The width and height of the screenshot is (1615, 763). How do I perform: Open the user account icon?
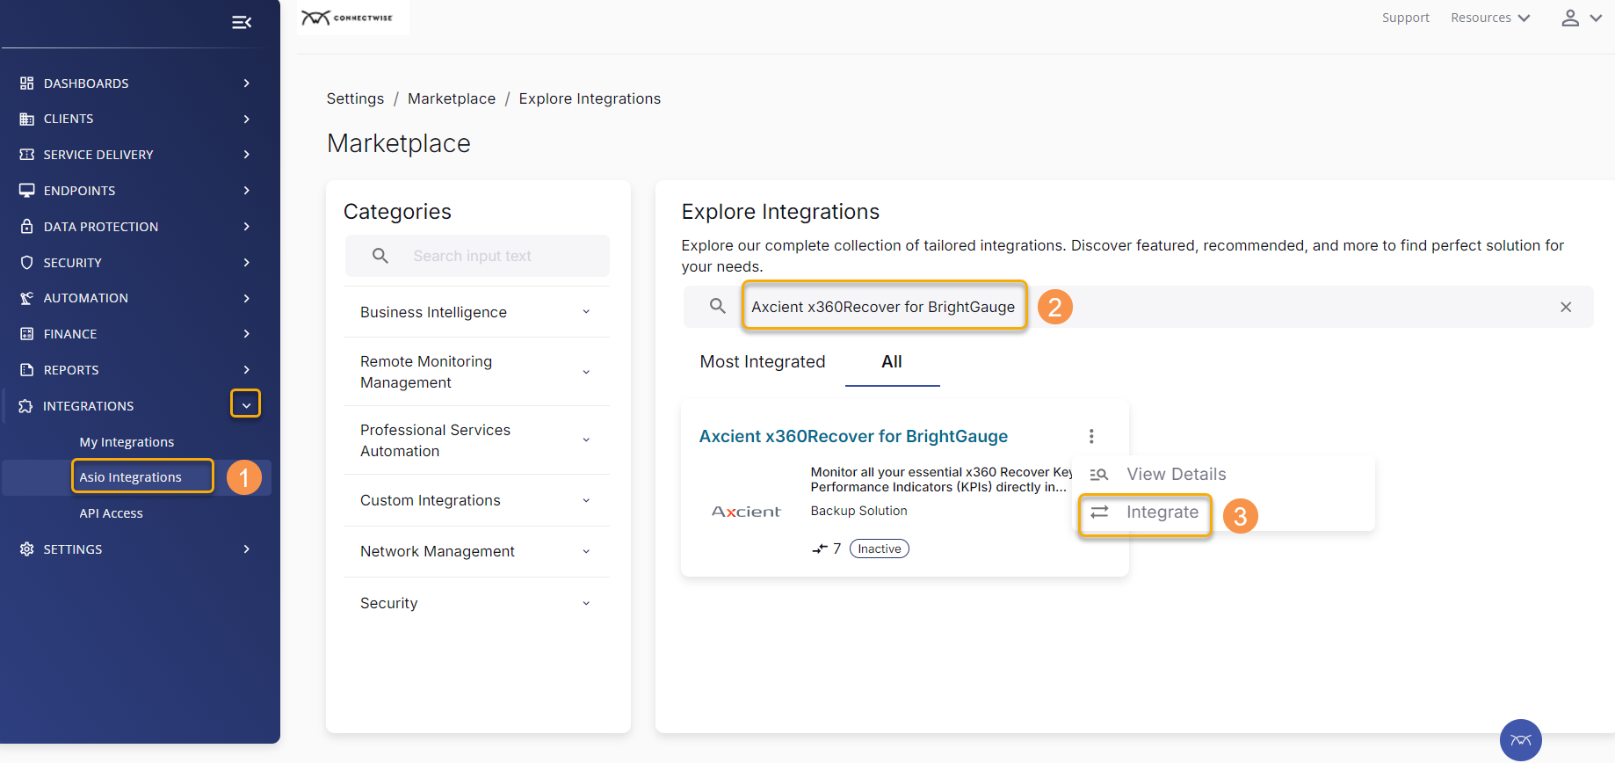pyautogui.click(x=1570, y=18)
